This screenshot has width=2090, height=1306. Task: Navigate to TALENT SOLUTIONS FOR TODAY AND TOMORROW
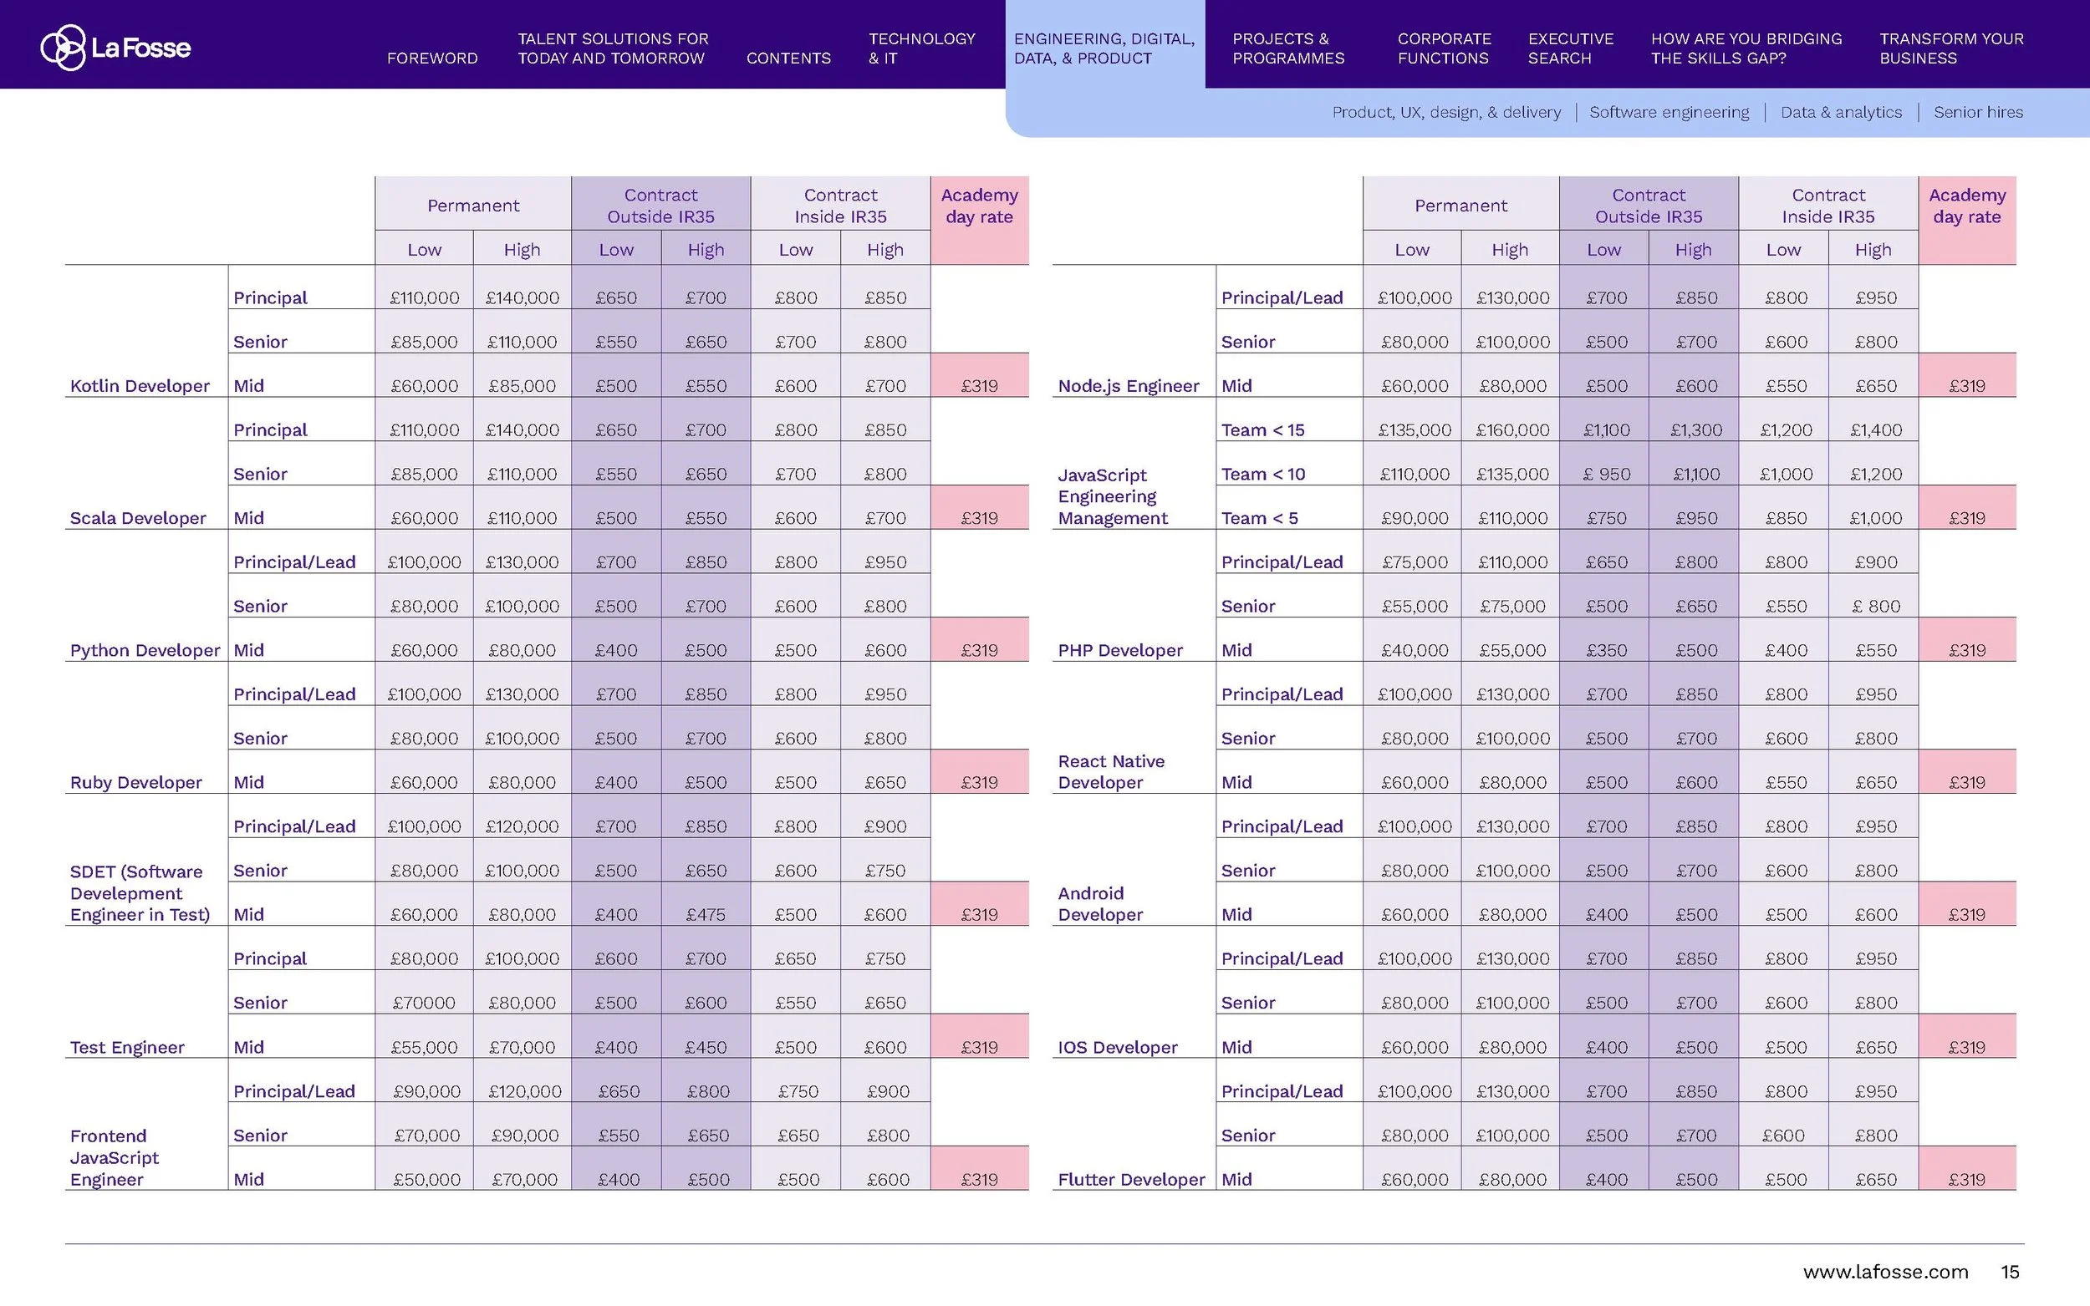coord(613,48)
